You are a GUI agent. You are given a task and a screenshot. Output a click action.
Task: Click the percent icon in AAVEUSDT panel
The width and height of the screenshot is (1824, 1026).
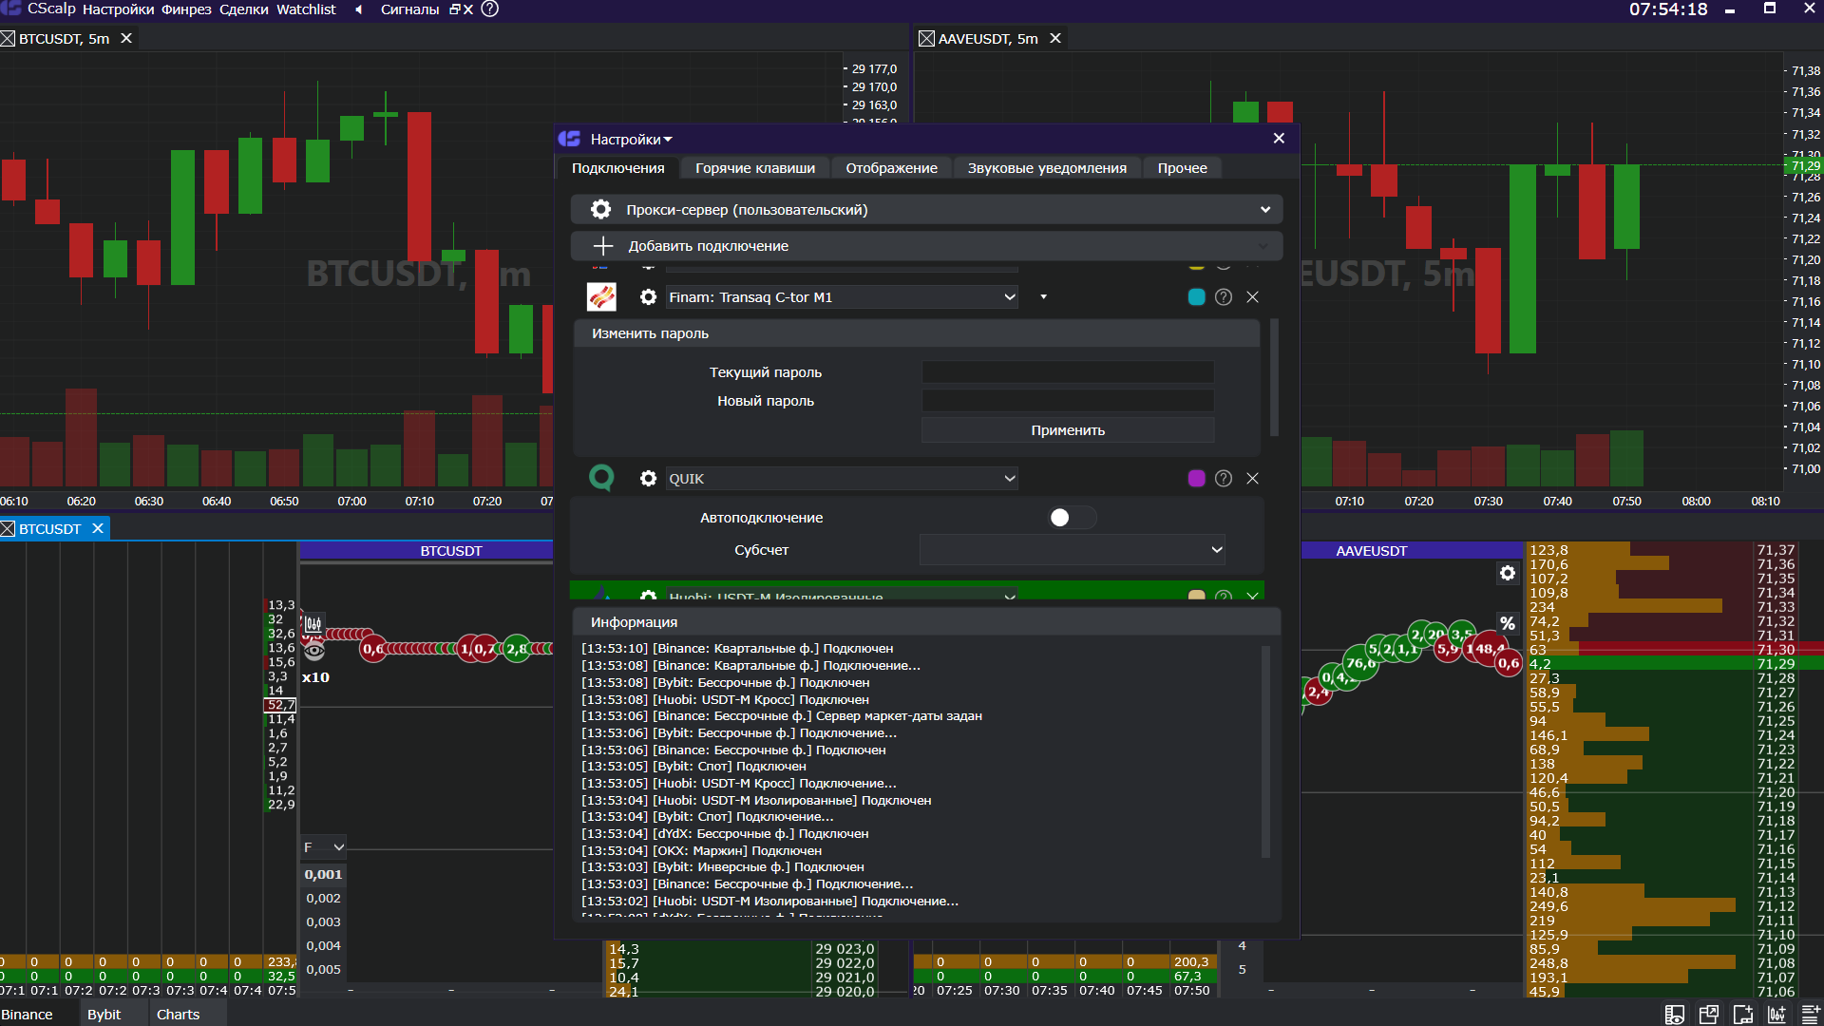[x=1508, y=623]
